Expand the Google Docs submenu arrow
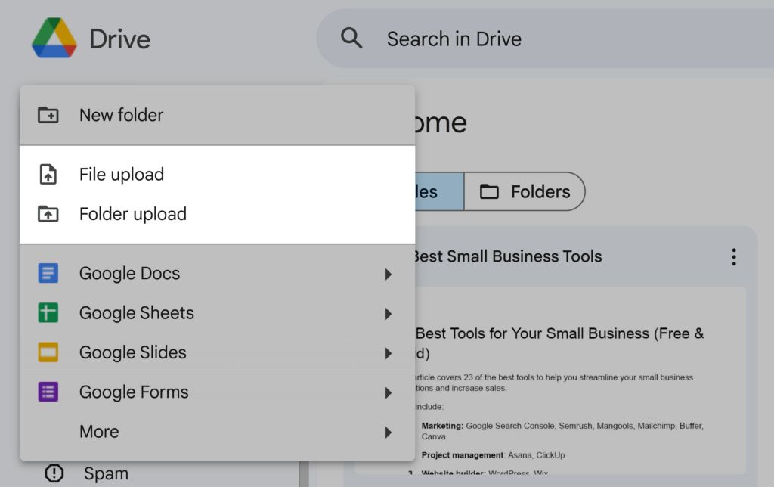Viewport: 774px width, 487px height. point(388,274)
